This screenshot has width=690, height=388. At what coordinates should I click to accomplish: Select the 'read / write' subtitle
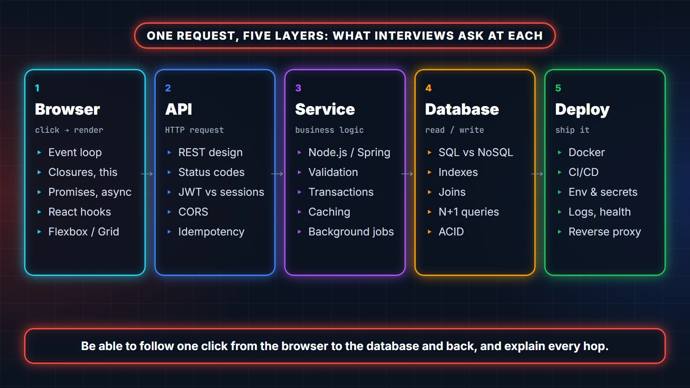tap(455, 130)
